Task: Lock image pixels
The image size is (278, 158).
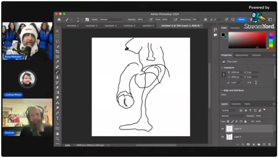Action: [232, 122]
